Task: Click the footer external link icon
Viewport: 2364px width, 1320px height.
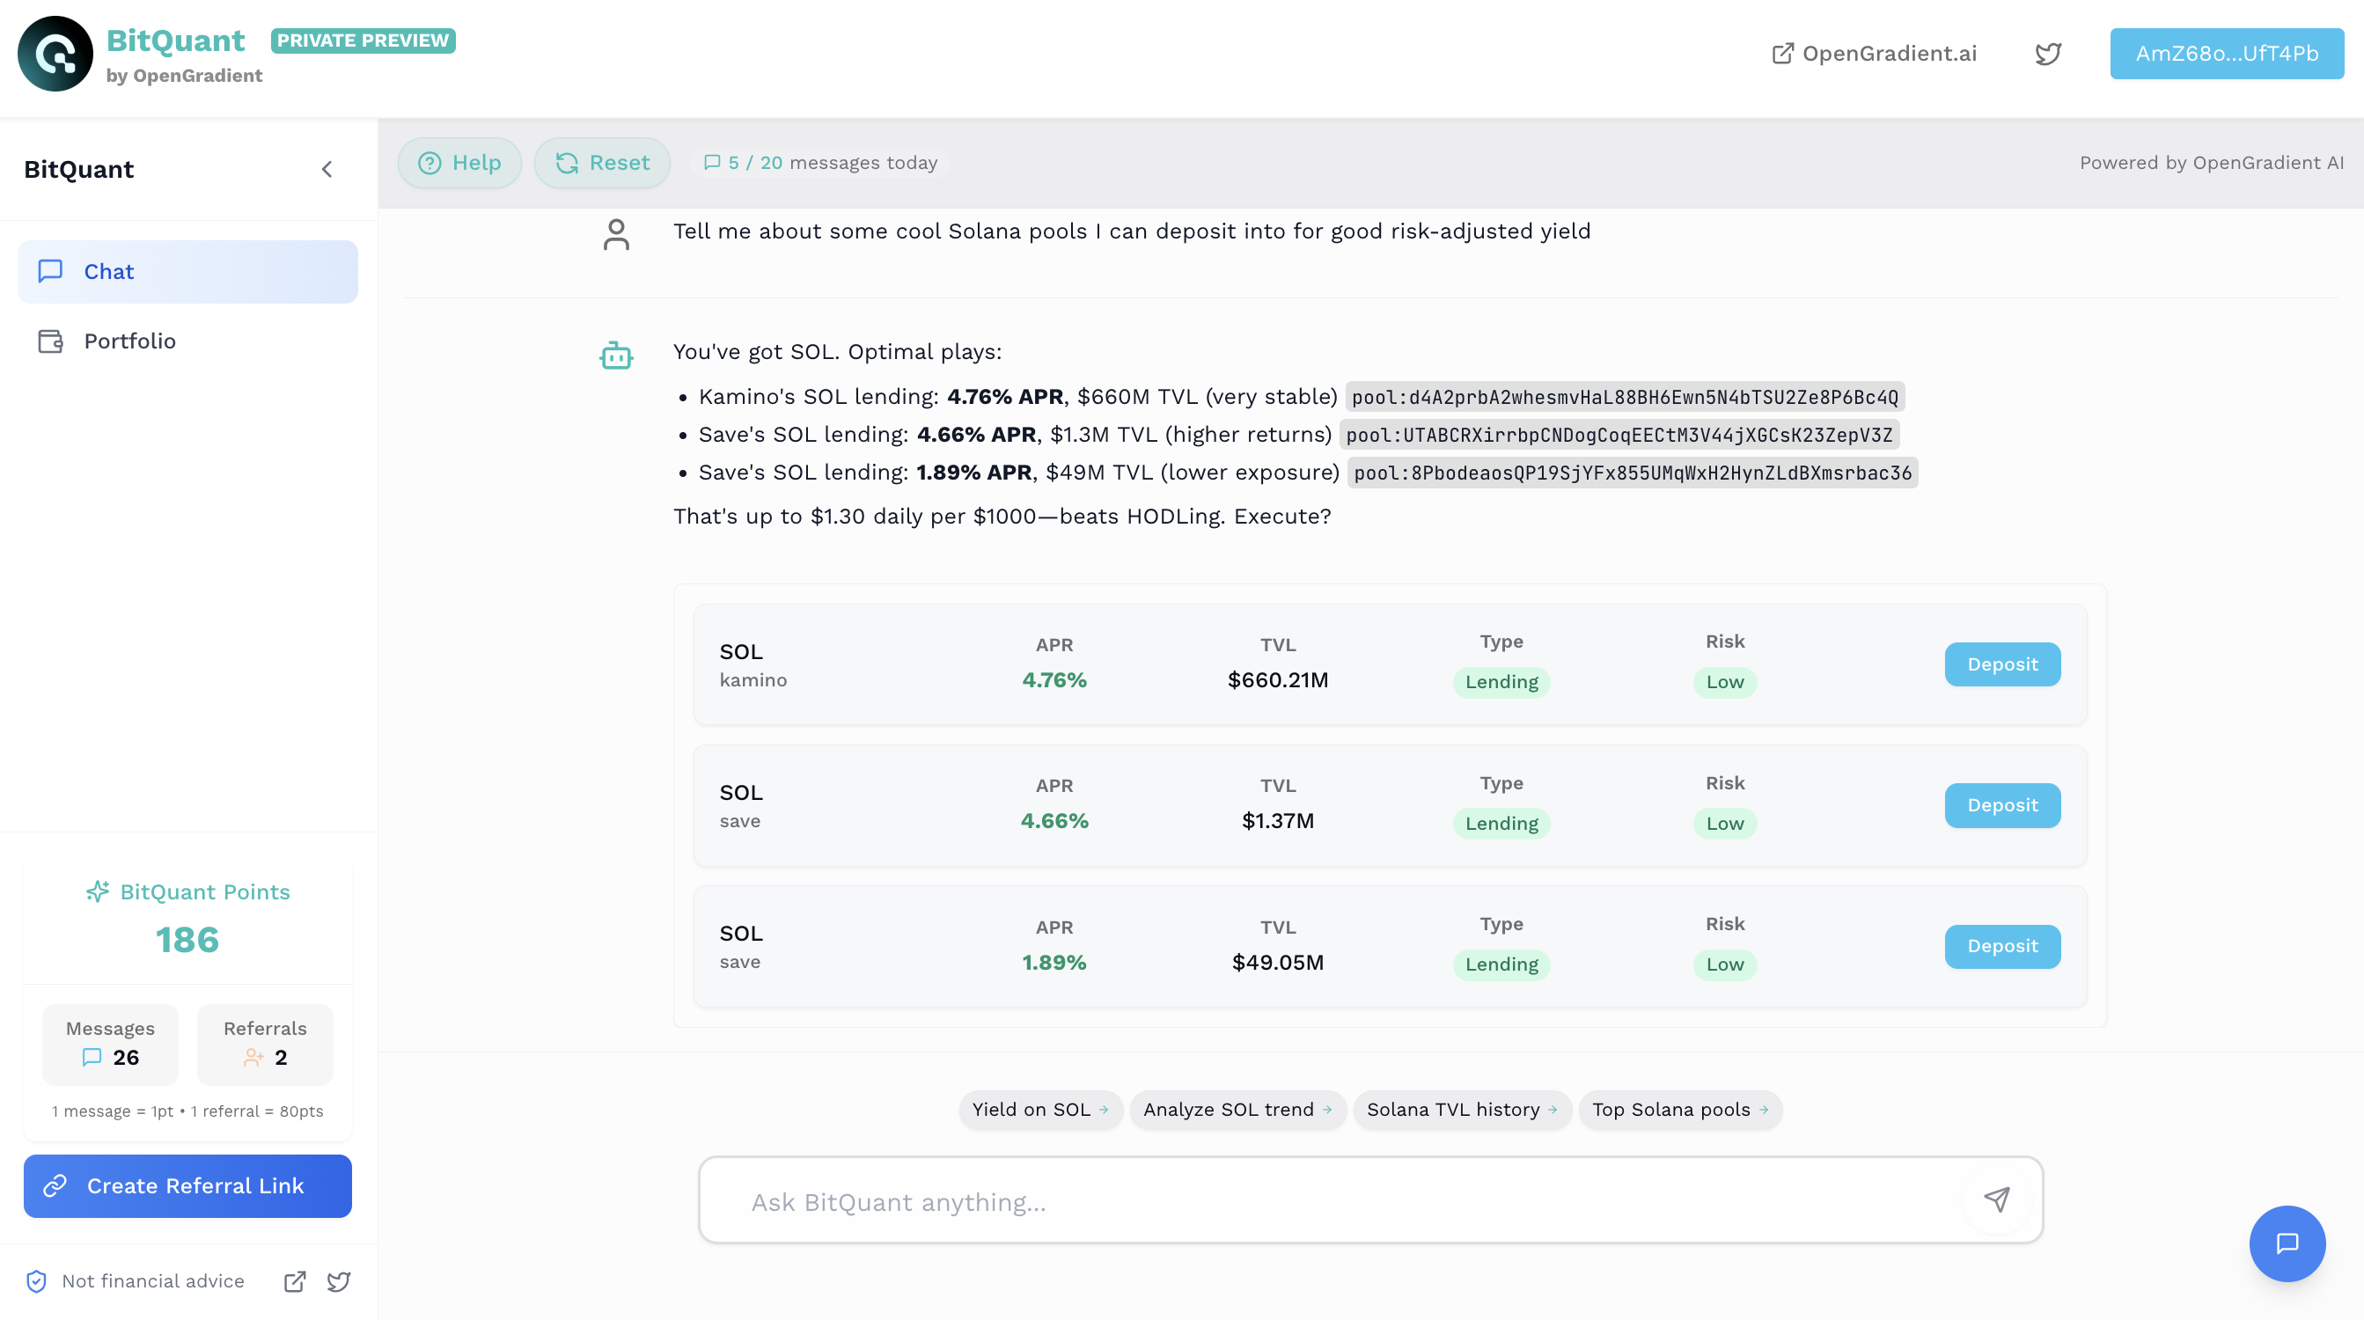Action: 295,1280
